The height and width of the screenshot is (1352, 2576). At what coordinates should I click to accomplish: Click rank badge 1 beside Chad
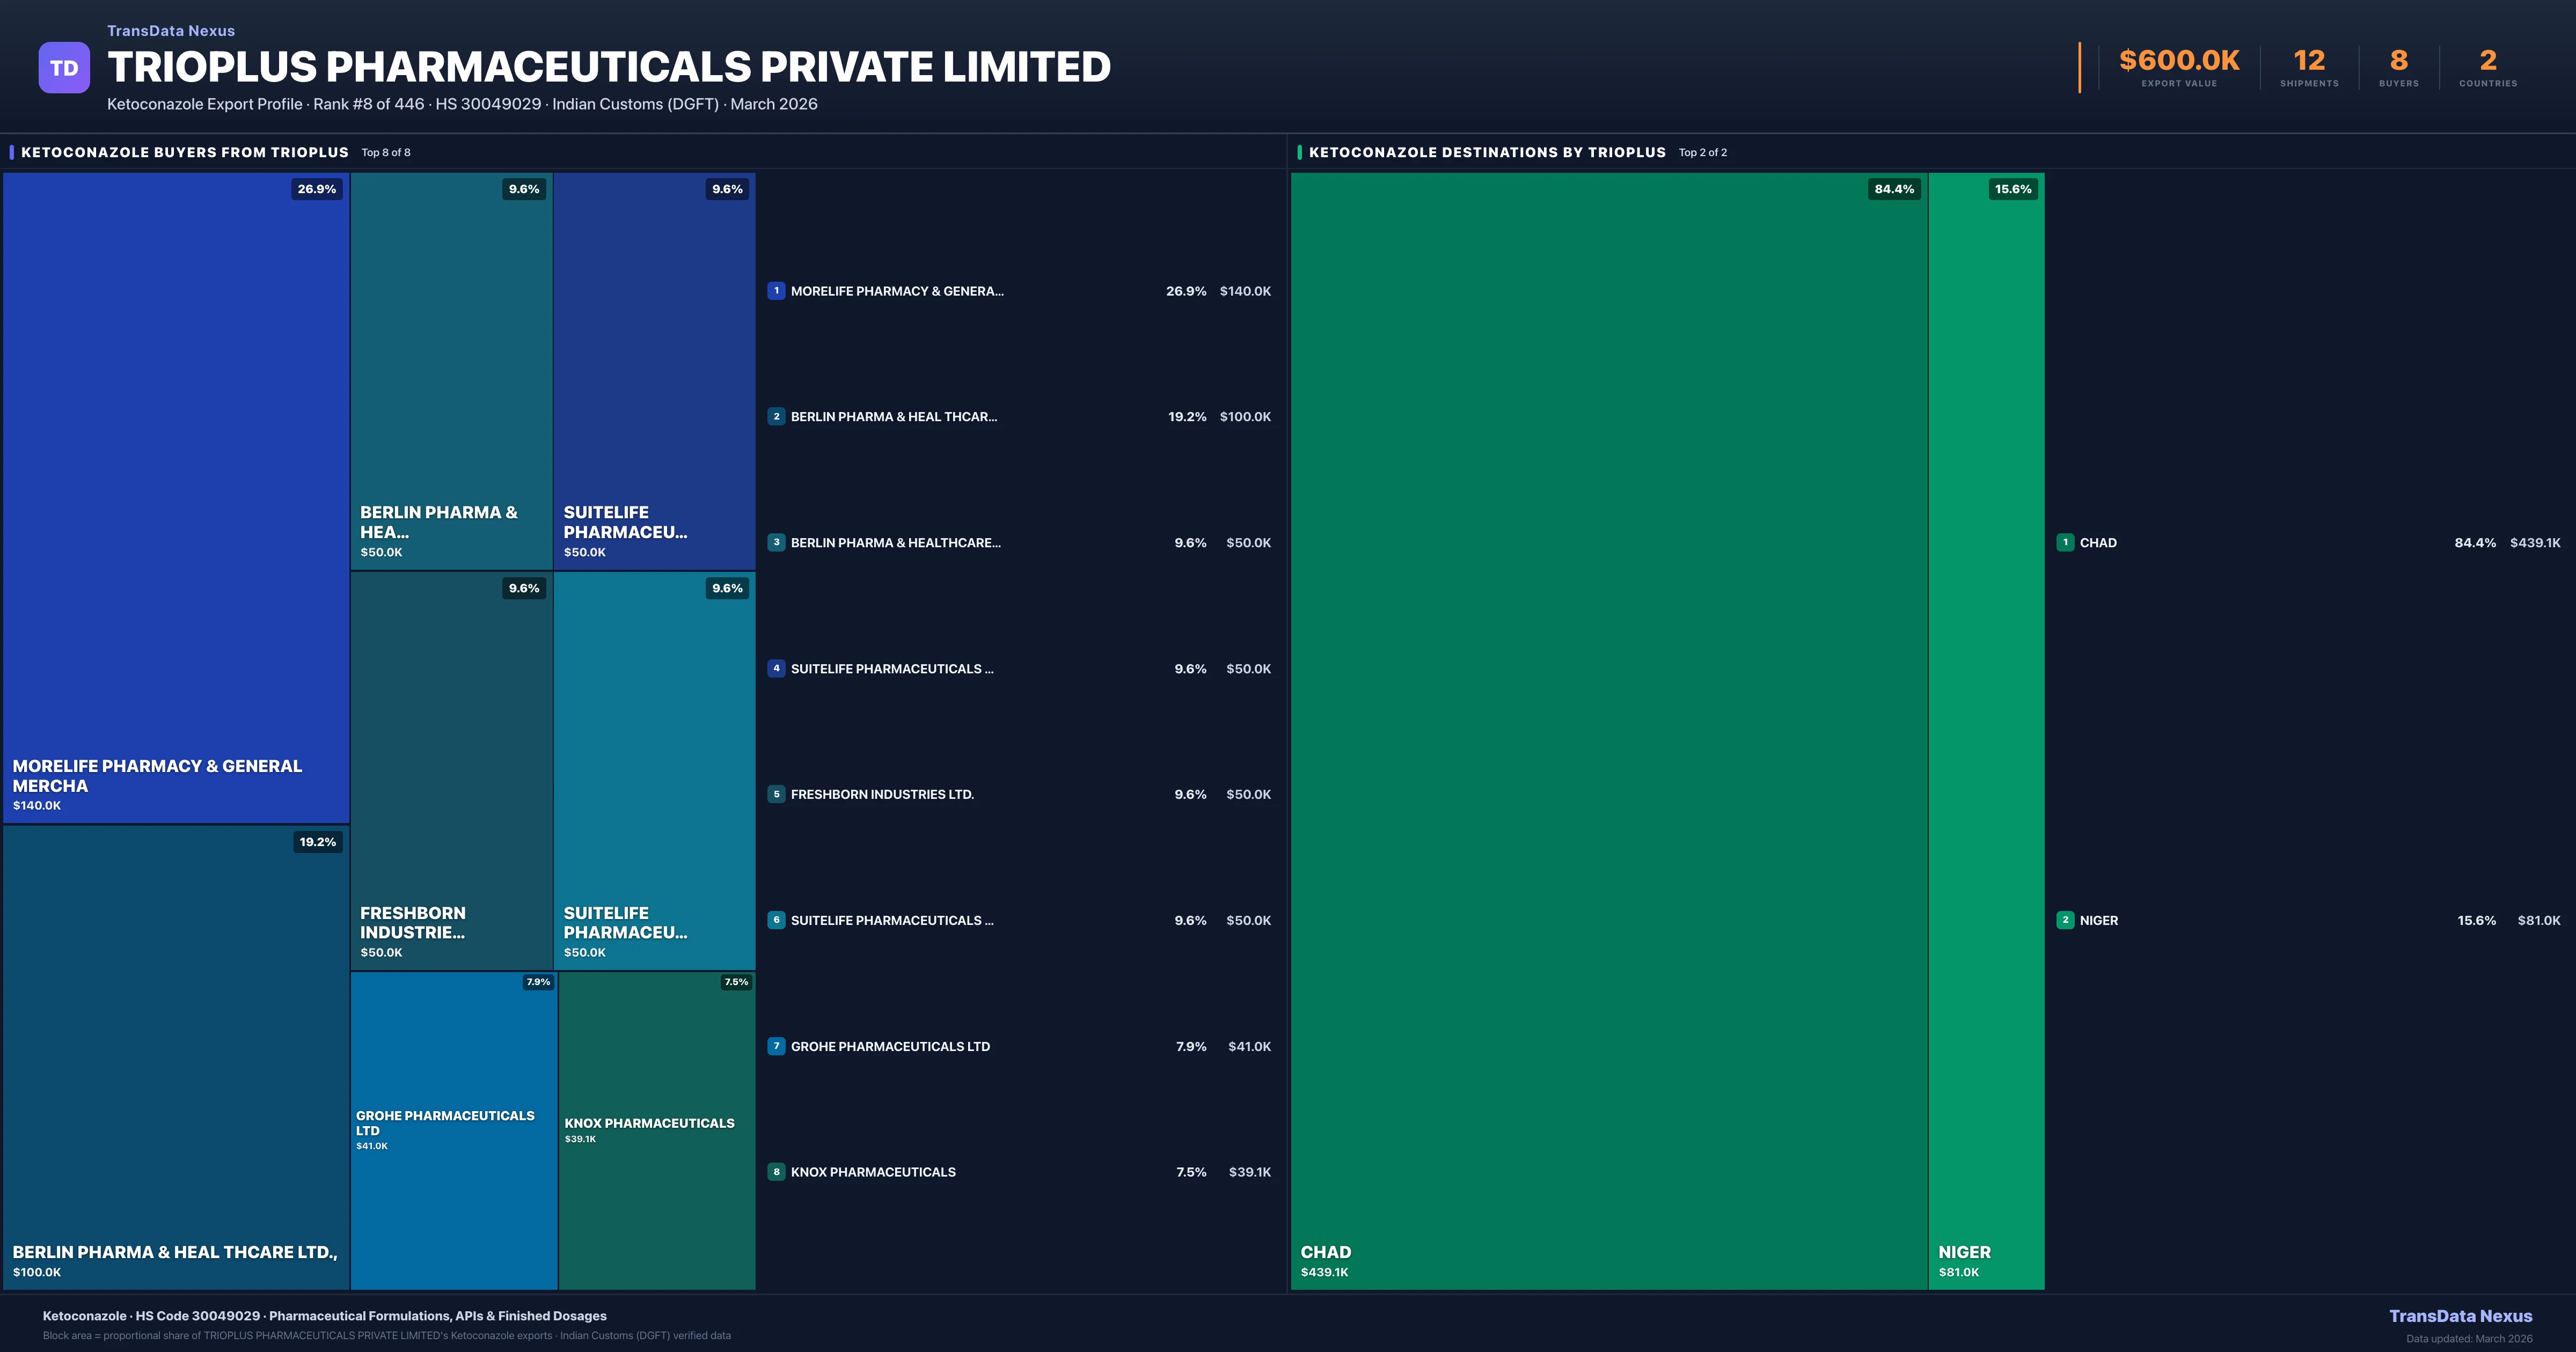[x=2065, y=543]
